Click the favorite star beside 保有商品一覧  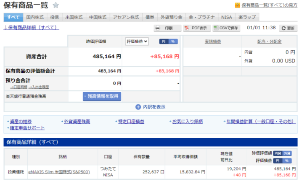(56, 5)
